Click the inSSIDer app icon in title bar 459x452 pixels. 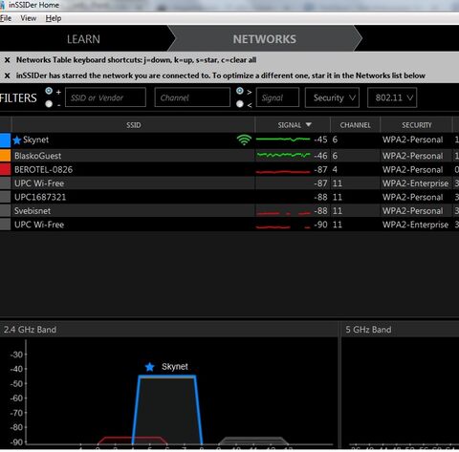(2, 5)
